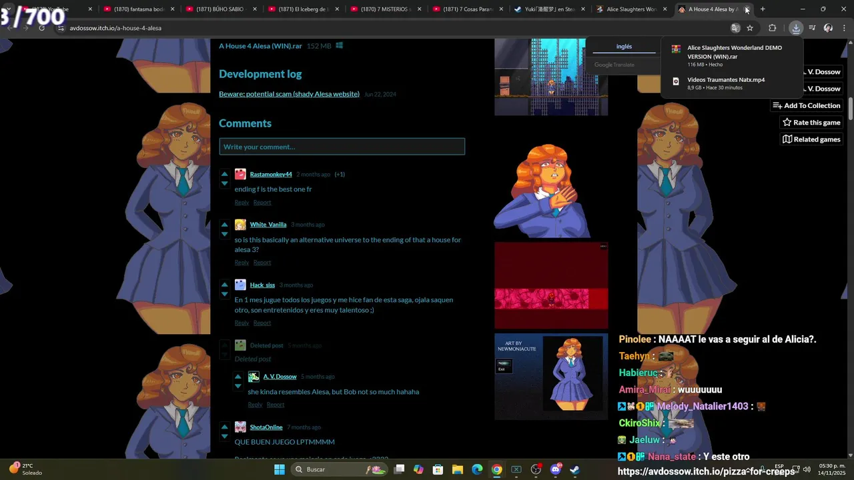The width and height of the screenshot is (854, 480).
Task: Click the 'Write your comment...' field
Action: pos(342,147)
